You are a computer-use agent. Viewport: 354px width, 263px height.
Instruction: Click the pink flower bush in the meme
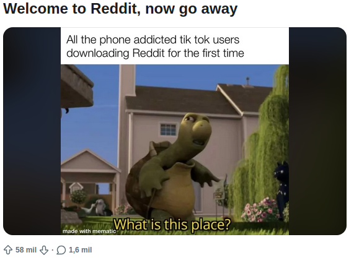260,210
